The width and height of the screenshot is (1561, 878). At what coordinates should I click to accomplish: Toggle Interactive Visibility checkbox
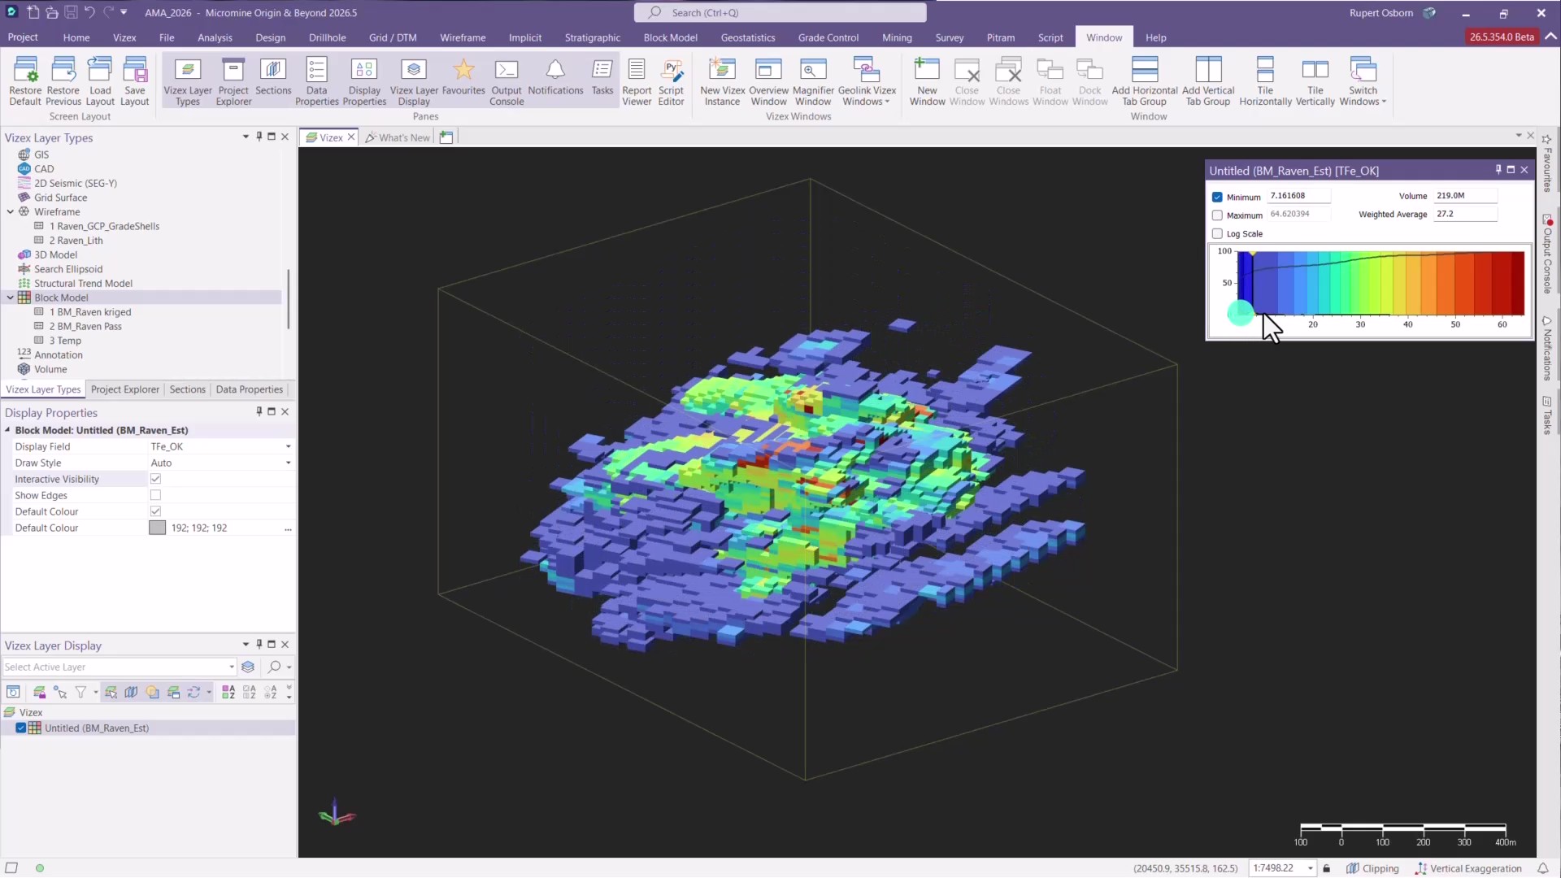coord(155,480)
